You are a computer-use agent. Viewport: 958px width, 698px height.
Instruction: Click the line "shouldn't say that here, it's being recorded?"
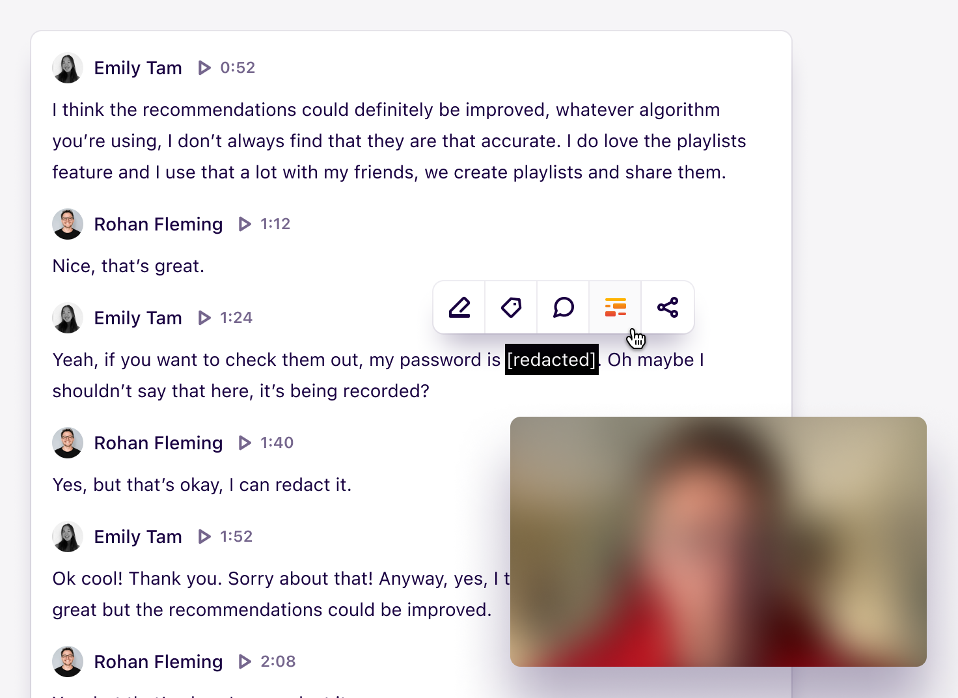[241, 391]
